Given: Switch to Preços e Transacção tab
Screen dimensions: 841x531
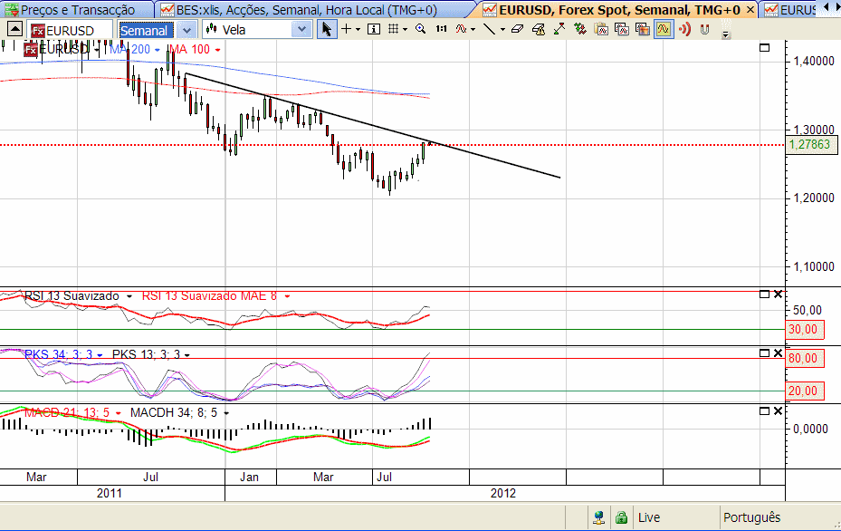Looking at the screenshot, I should (x=76, y=10).
